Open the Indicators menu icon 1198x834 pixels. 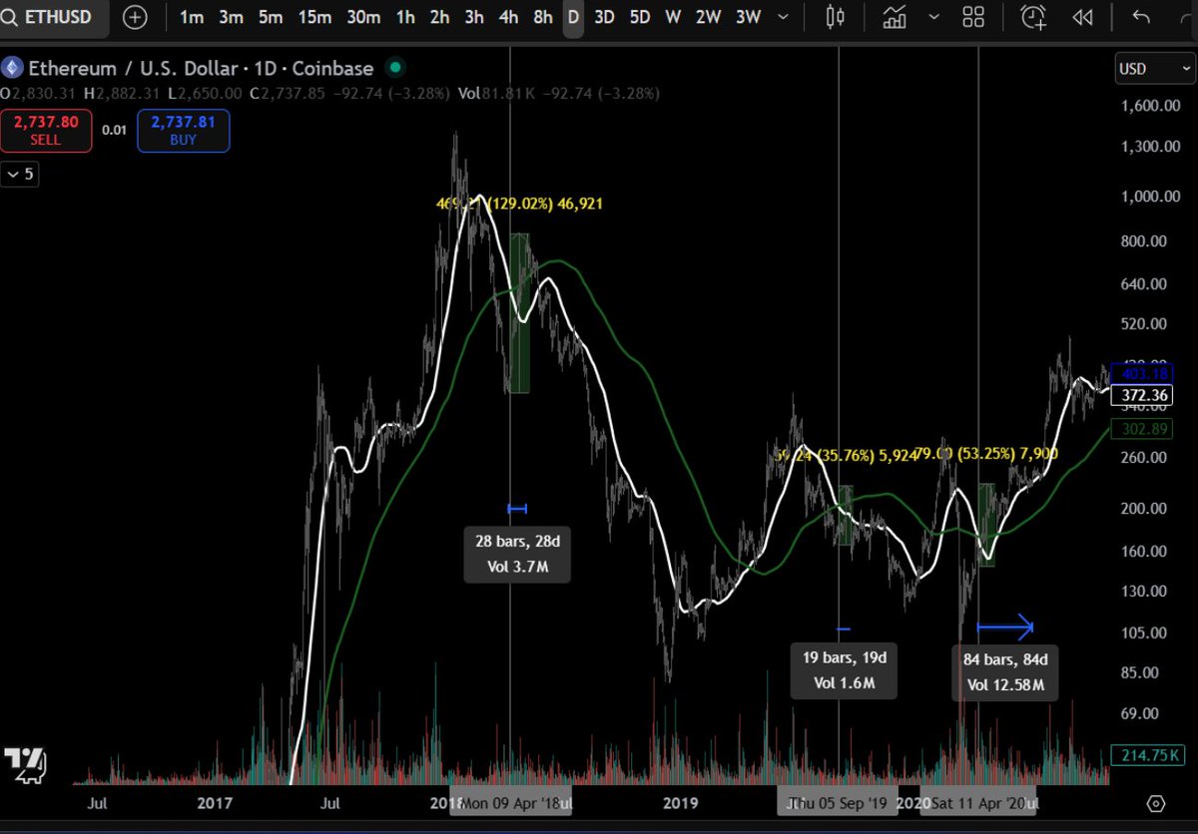click(896, 17)
